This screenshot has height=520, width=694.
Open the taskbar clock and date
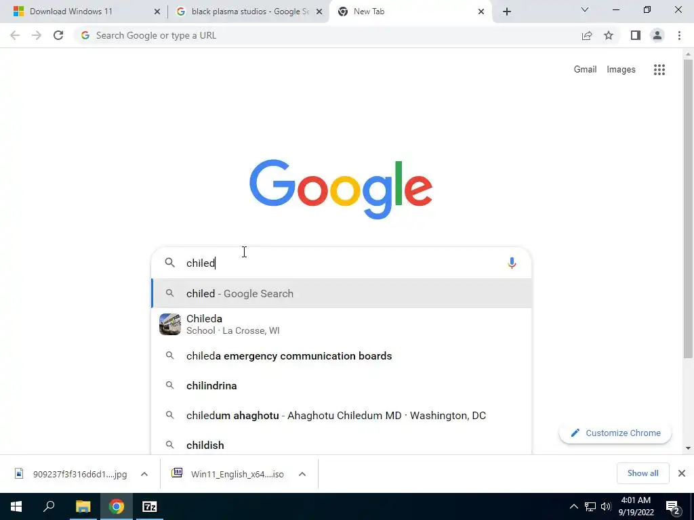pyautogui.click(x=636, y=506)
